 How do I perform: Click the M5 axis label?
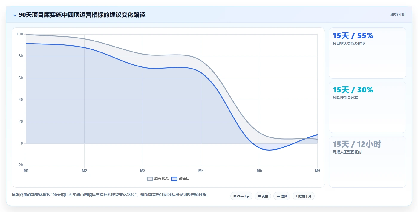tap(259, 171)
